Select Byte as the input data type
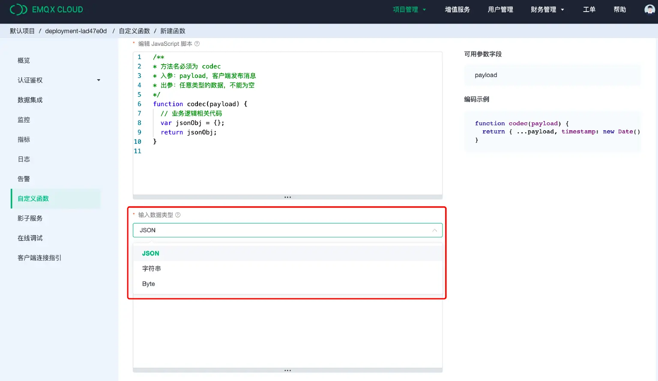The image size is (658, 381). [148, 284]
